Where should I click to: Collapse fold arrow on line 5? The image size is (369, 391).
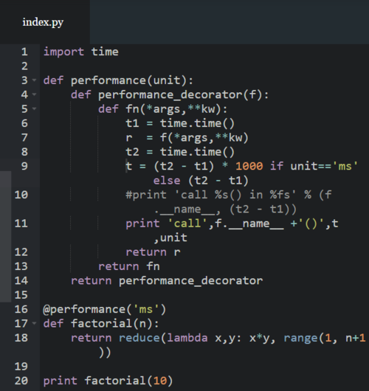[34, 108]
